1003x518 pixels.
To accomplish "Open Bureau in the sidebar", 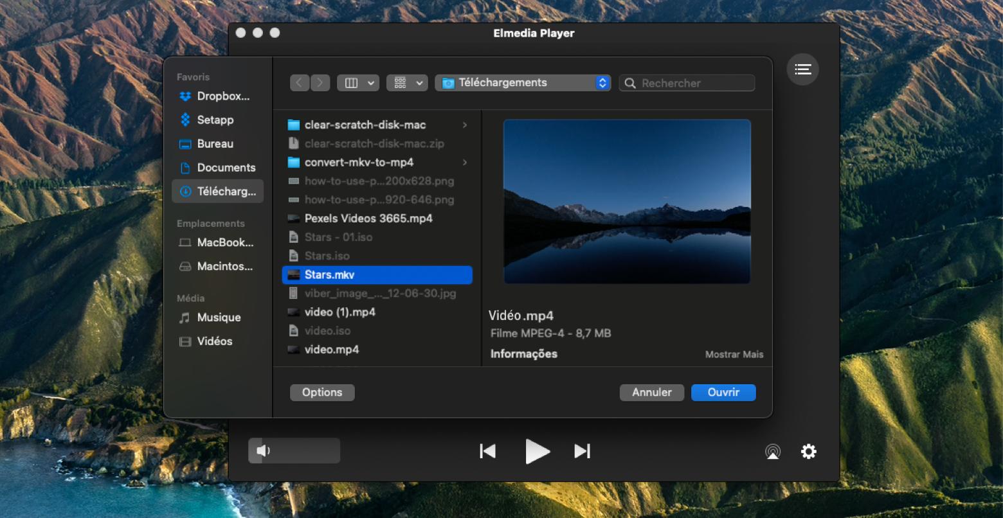I will (x=217, y=144).
